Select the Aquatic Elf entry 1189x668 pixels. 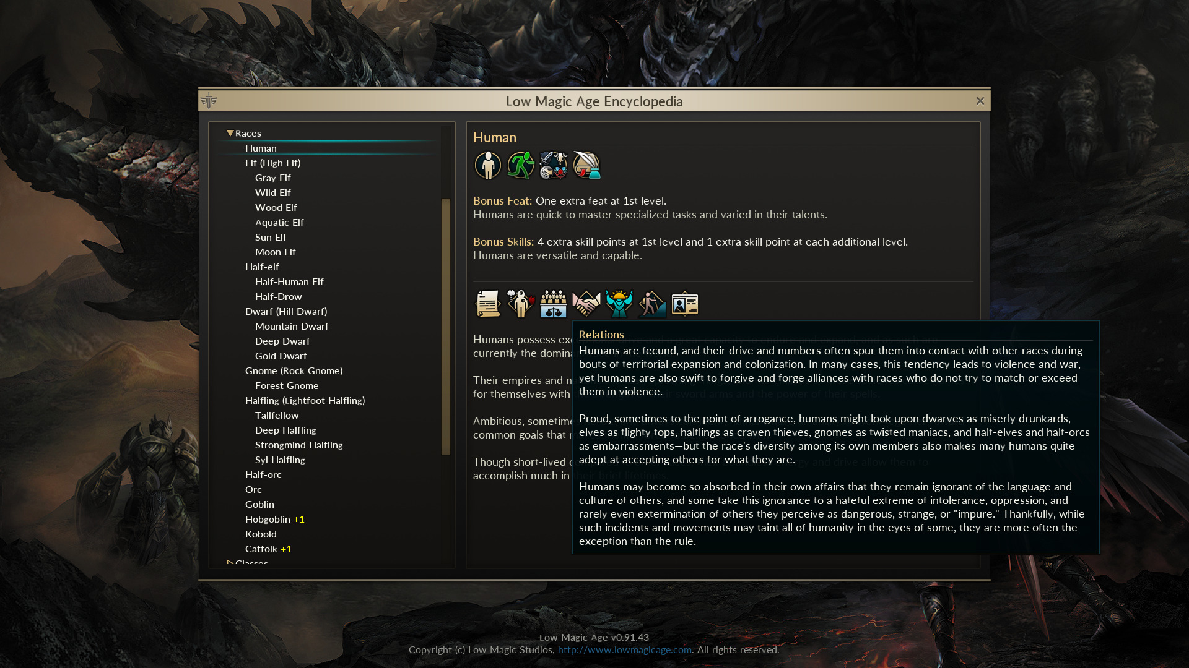(279, 222)
